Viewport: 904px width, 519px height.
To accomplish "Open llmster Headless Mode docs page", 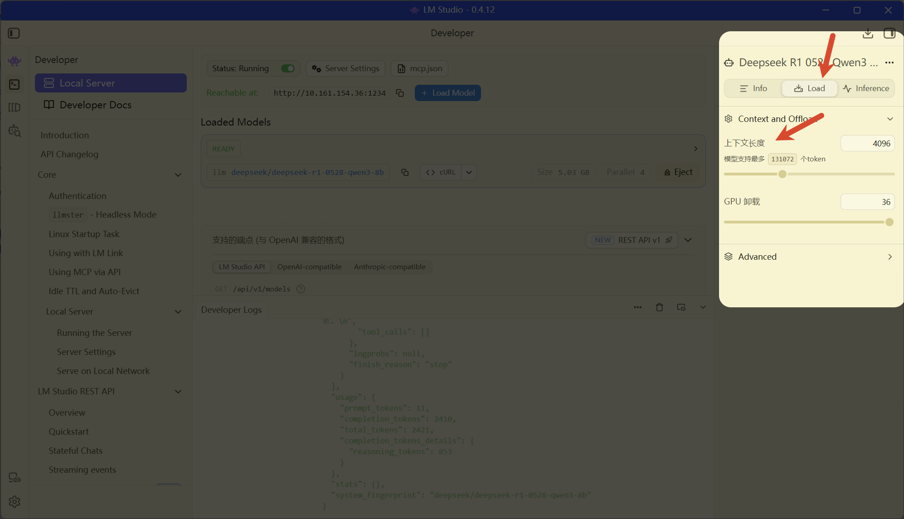I will 103,214.
